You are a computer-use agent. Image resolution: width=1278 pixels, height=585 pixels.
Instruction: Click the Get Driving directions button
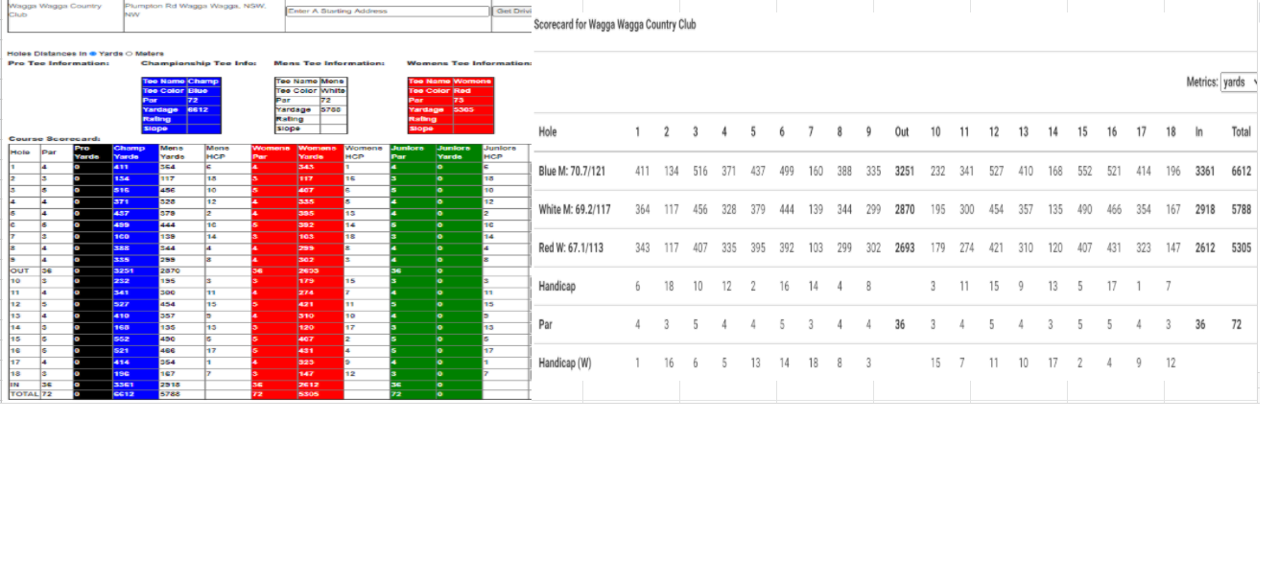(512, 11)
